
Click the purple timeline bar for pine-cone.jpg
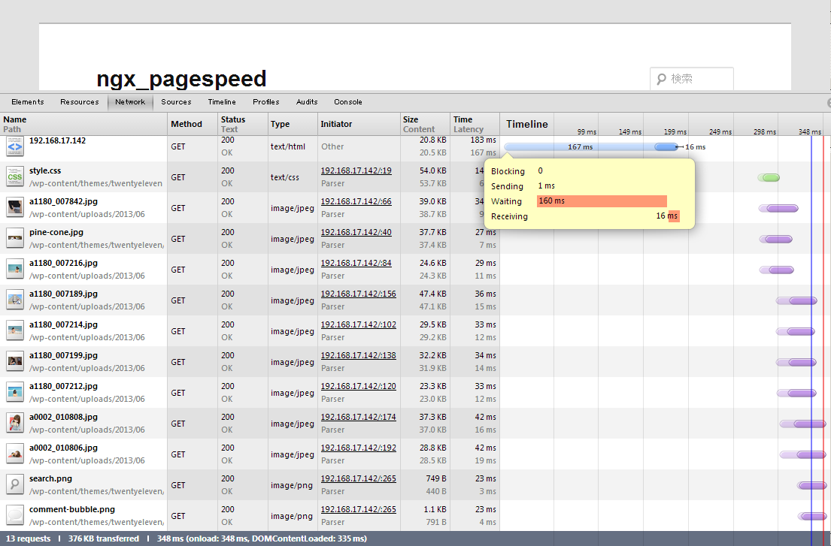point(776,239)
